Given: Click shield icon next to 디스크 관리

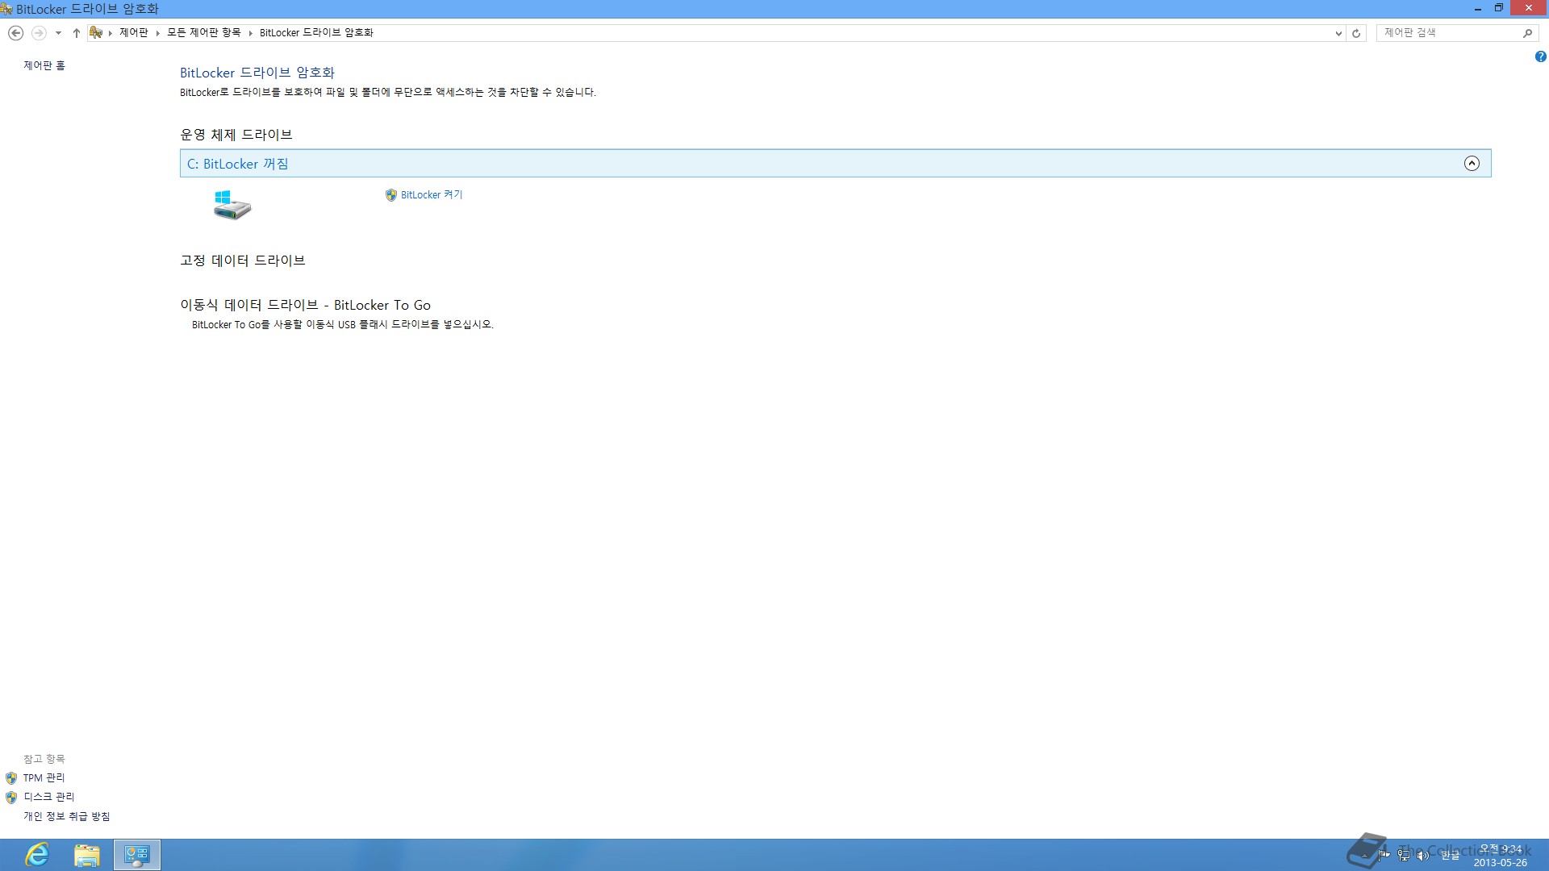Looking at the screenshot, I should coord(11,798).
